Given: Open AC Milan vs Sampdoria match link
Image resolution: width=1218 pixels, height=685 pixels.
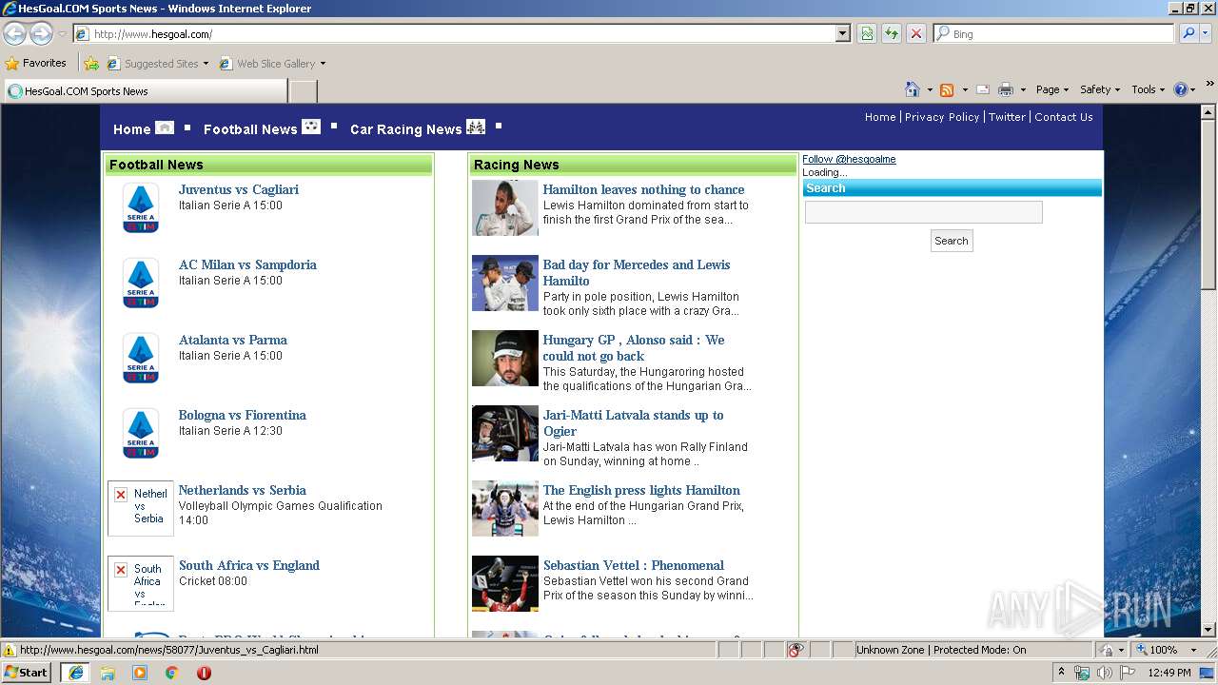Looking at the screenshot, I should pyautogui.click(x=247, y=264).
